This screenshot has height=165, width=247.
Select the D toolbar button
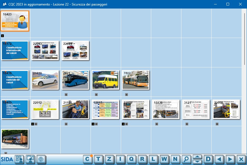pyautogui.click(x=208, y=159)
